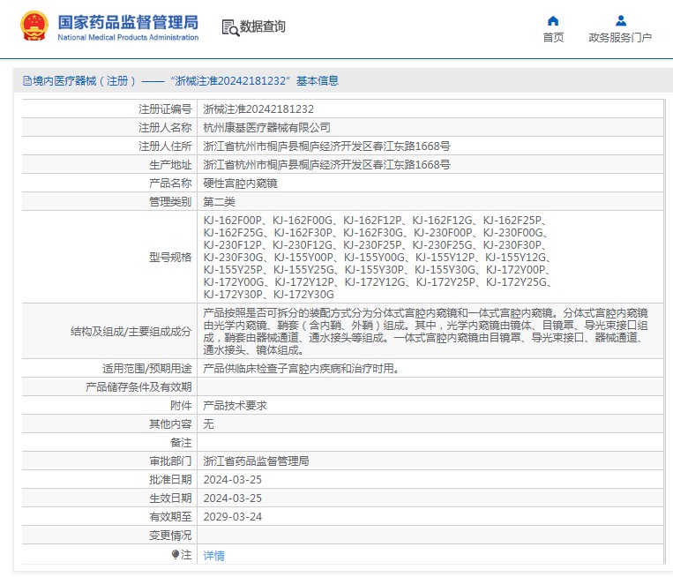Click the registration number value 浙械注准20242181232
Screen dimensions: 673x577
(x=258, y=109)
